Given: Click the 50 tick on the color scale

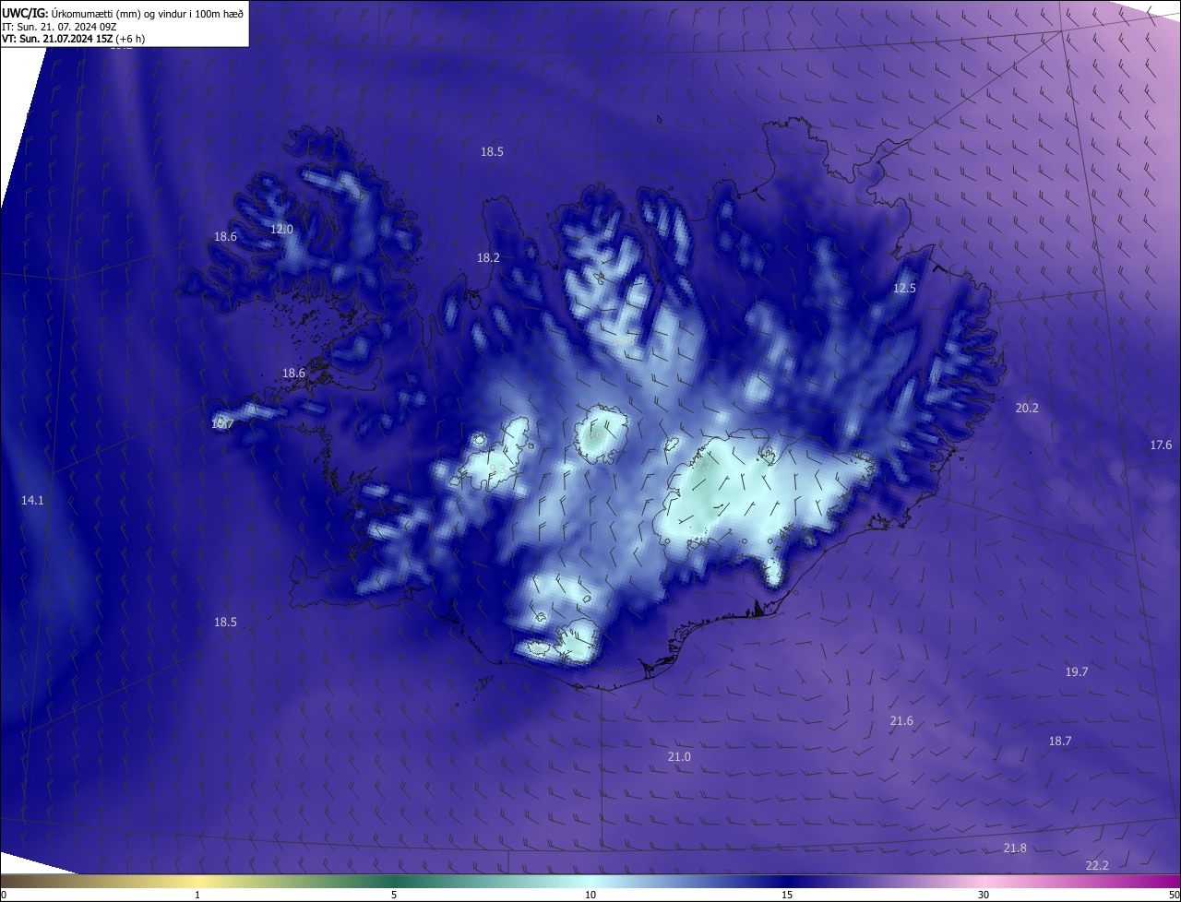Looking at the screenshot, I should [1174, 895].
